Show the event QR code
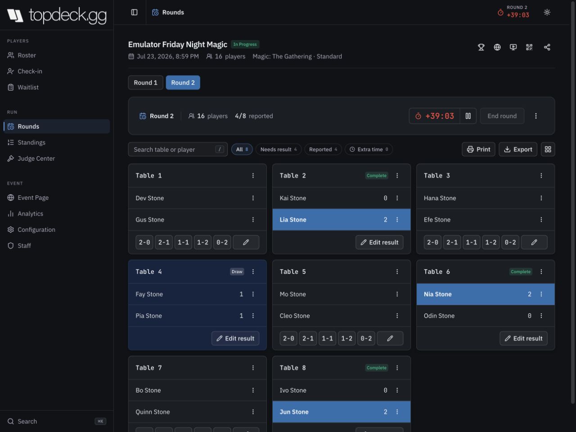Viewport: 576px width, 432px height. 529,47
